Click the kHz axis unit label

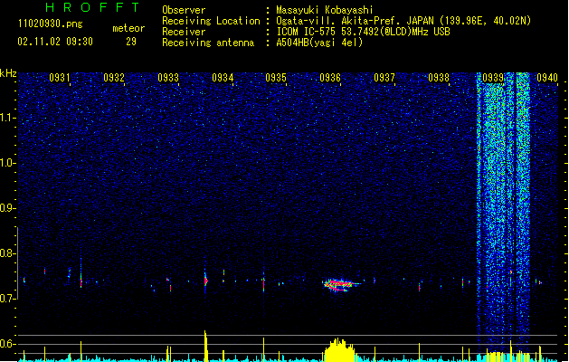point(8,73)
